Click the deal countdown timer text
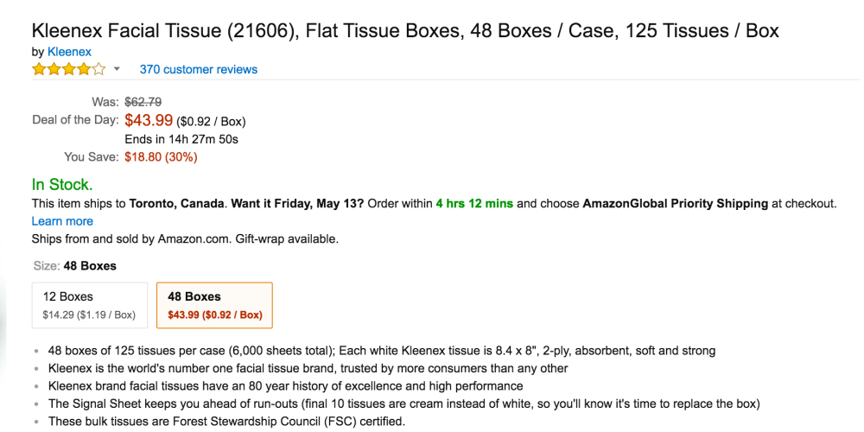 point(181,138)
